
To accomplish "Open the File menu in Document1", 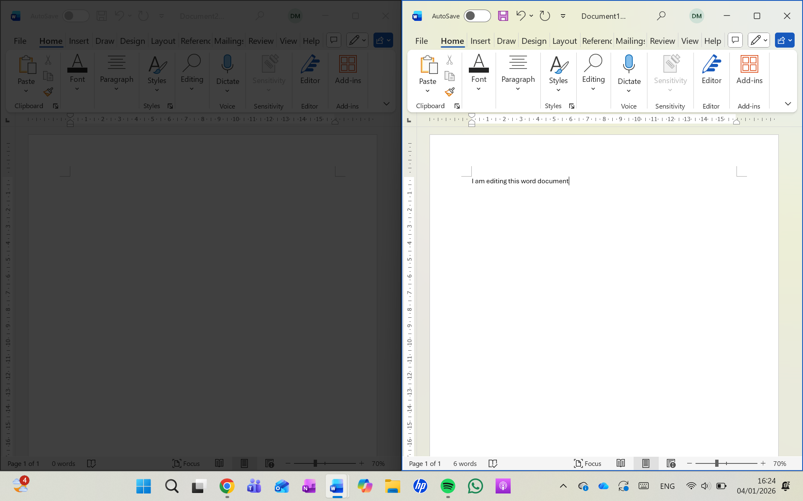I will pos(421,40).
